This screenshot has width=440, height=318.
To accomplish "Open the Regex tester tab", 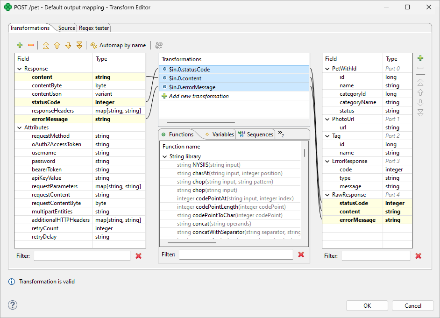I will [x=93, y=28].
